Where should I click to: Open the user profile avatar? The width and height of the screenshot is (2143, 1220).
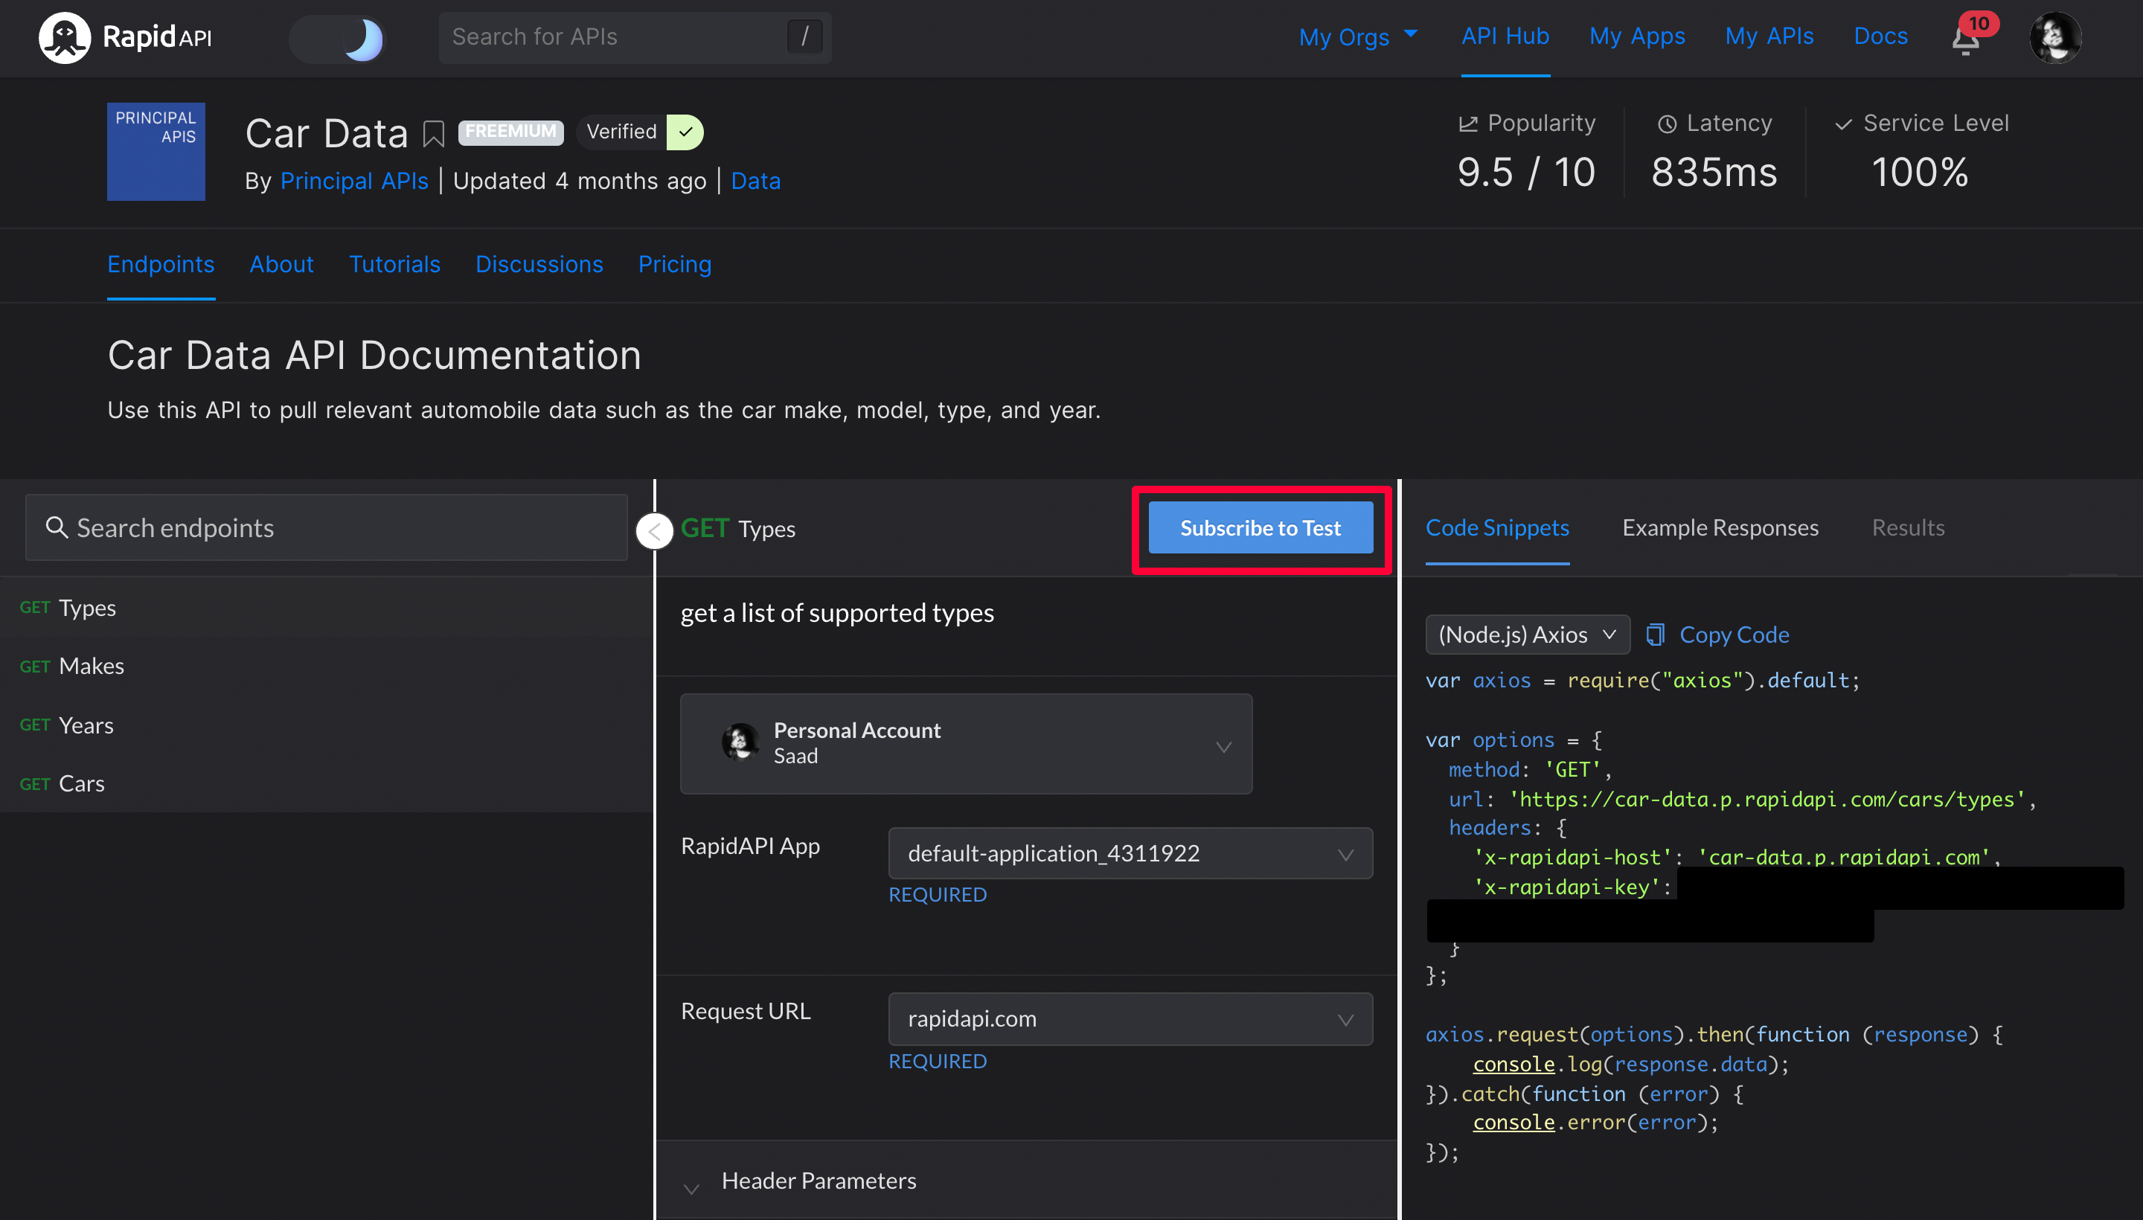point(2054,38)
